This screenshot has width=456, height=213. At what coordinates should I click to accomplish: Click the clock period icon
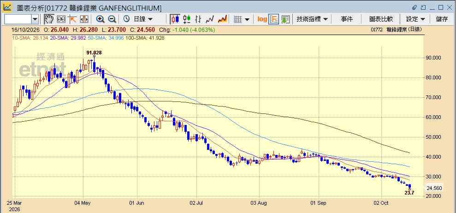click(126, 19)
